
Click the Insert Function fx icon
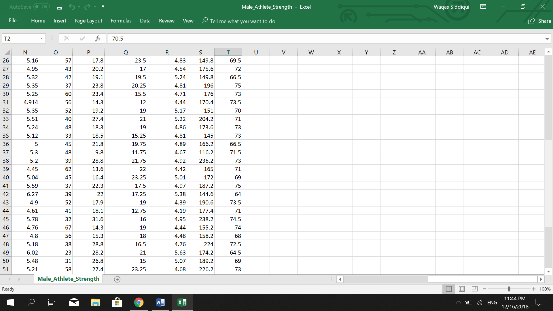click(x=98, y=38)
